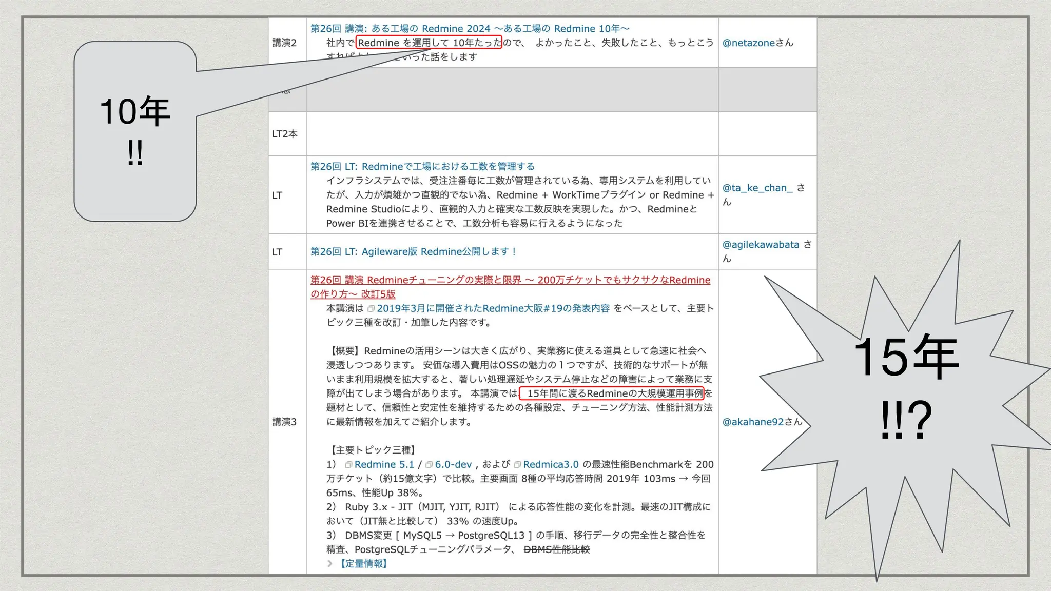
Task: Open red Redmineチューニングの実際と限界 lecture title link
Action: [510, 280]
